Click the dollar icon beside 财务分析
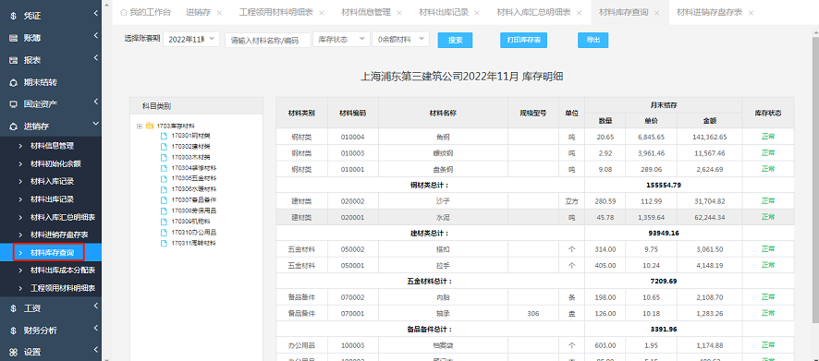 14,331
